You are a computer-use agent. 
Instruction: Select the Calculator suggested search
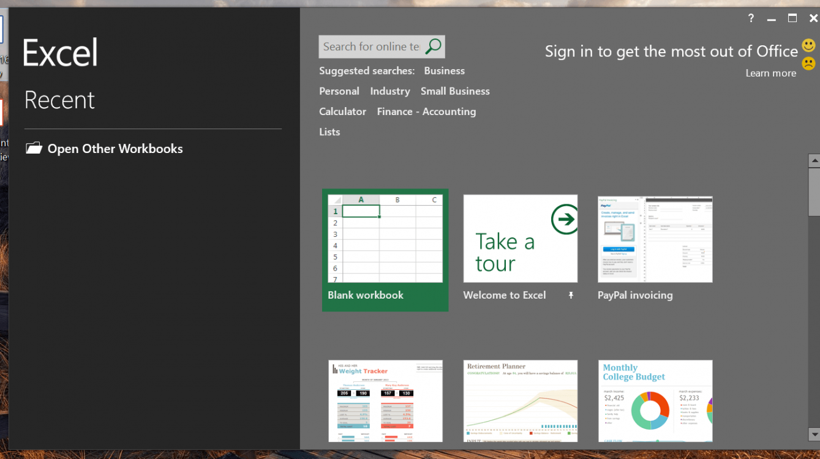[342, 111]
